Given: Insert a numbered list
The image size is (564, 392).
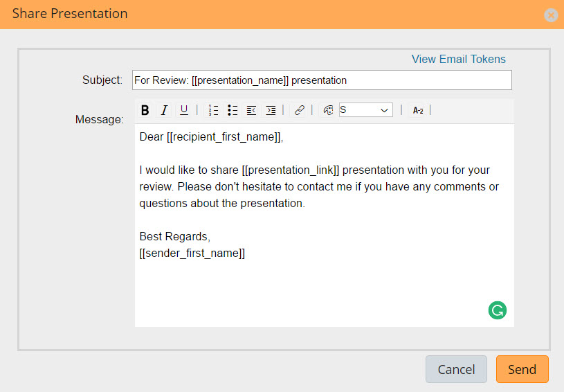Looking at the screenshot, I should pyautogui.click(x=213, y=110).
